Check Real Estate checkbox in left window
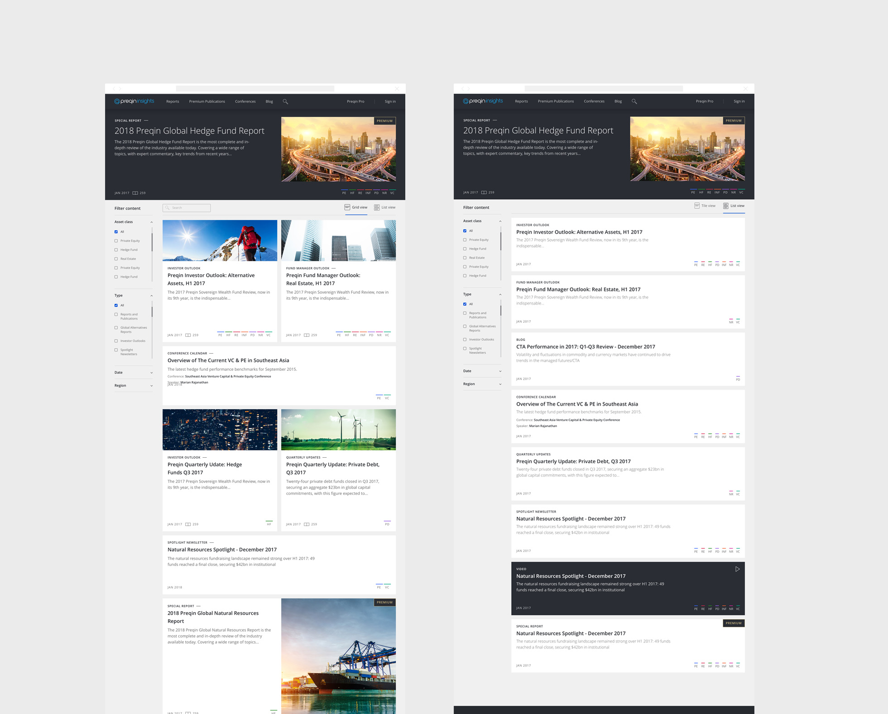The height and width of the screenshot is (714, 888). coord(116,259)
